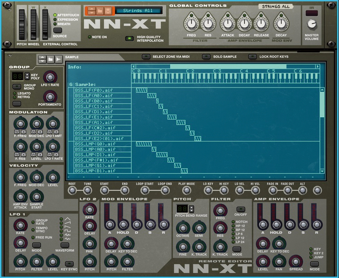Select sample BSS_LF(C#2).aif
Image resolution: width=339 pixels, height=278 pixels.
pos(103,128)
